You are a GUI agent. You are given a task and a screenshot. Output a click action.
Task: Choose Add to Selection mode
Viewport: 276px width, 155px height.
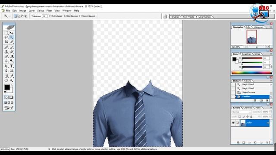tap(19, 16)
